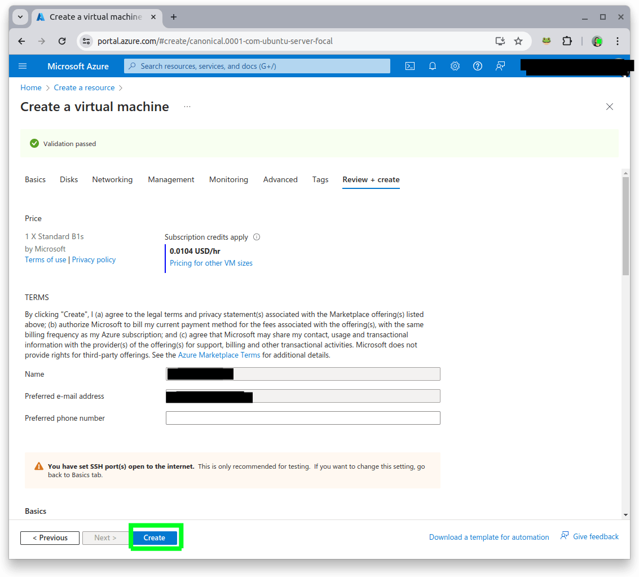Image resolution: width=639 pixels, height=577 pixels.
Task: Open Azure Cloud Shell
Action: 410,66
